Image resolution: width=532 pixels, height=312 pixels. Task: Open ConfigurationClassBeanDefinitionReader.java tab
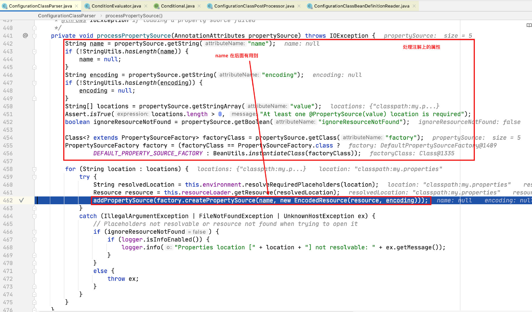point(361,6)
